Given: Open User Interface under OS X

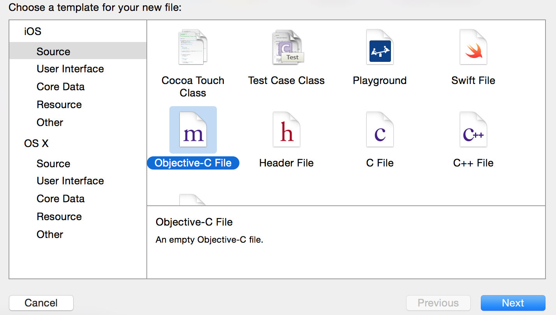Looking at the screenshot, I should pyautogui.click(x=70, y=181).
